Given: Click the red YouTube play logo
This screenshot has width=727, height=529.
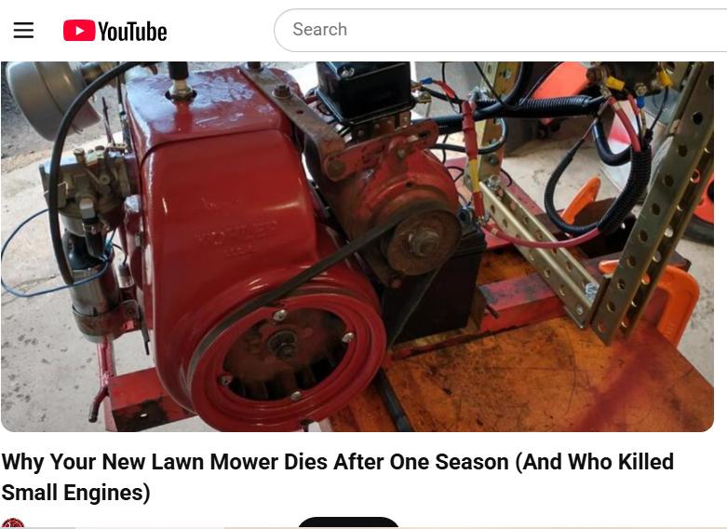Looking at the screenshot, I should [x=79, y=31].
